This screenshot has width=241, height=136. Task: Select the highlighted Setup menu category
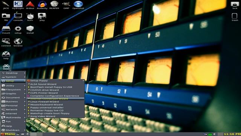coord(13,81)
